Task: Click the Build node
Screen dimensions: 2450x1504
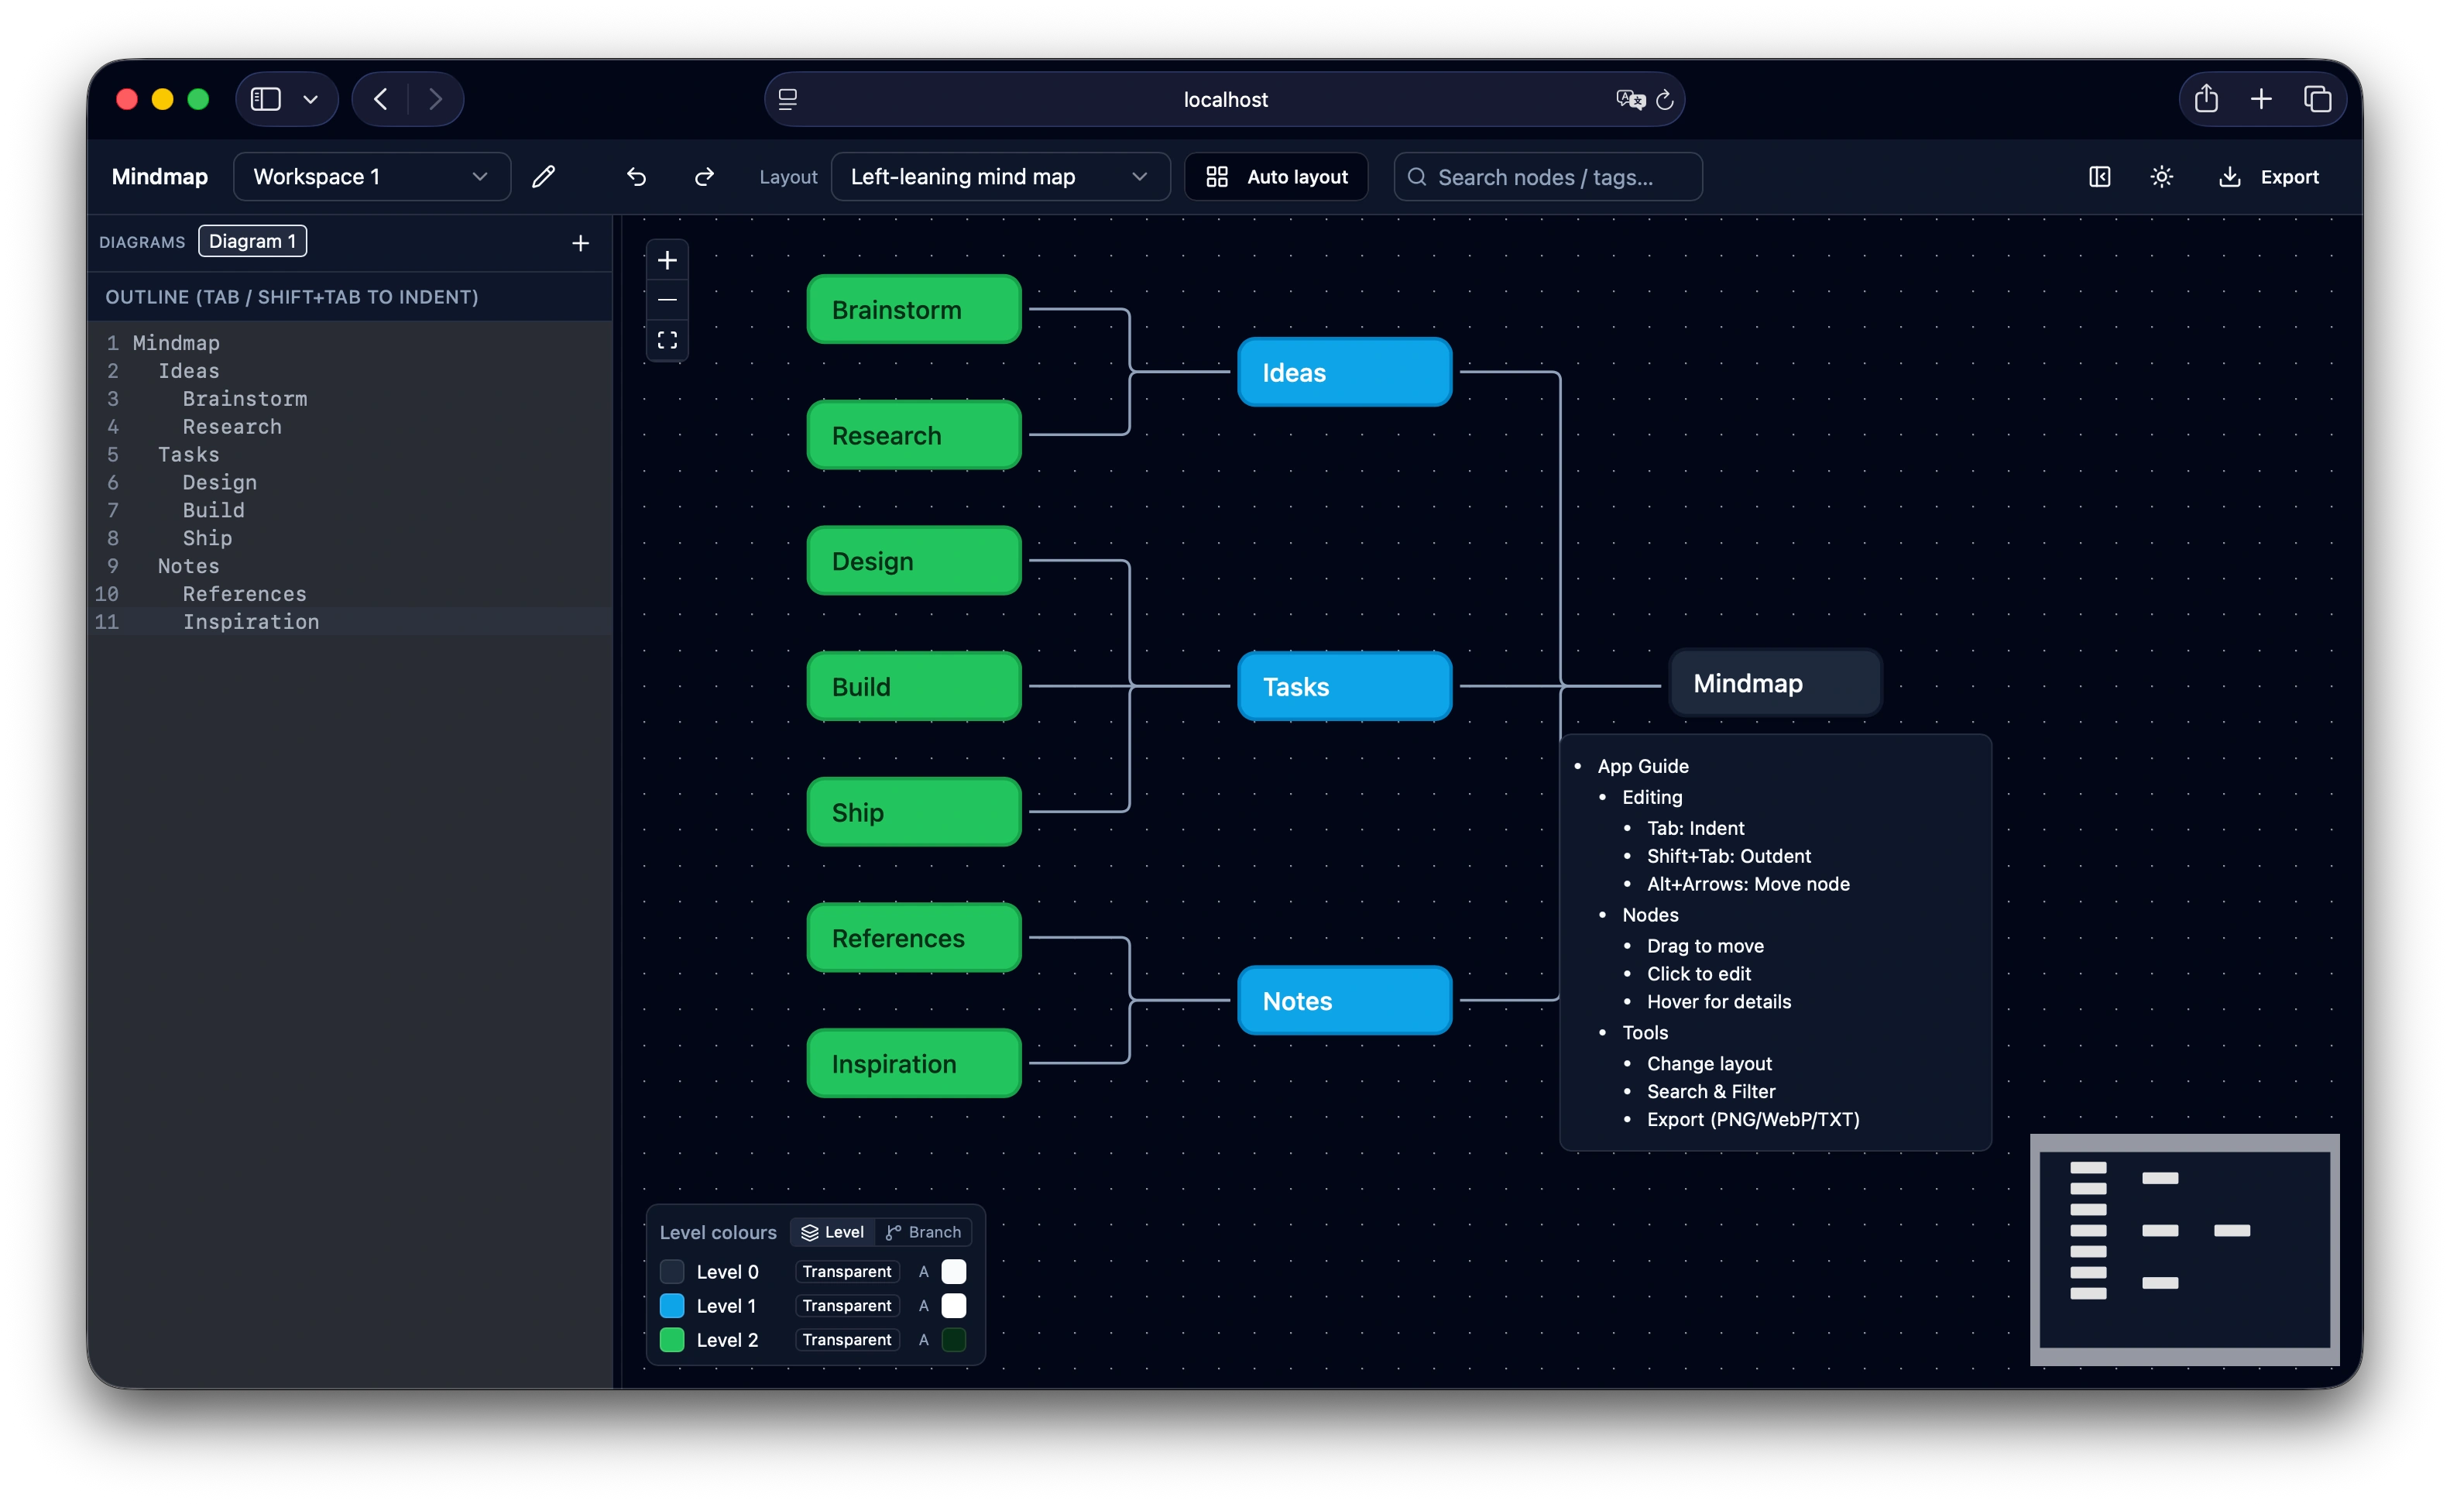Action: click(914, 686)
